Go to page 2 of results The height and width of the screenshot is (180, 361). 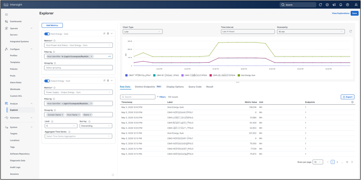[x=337, y=162]
